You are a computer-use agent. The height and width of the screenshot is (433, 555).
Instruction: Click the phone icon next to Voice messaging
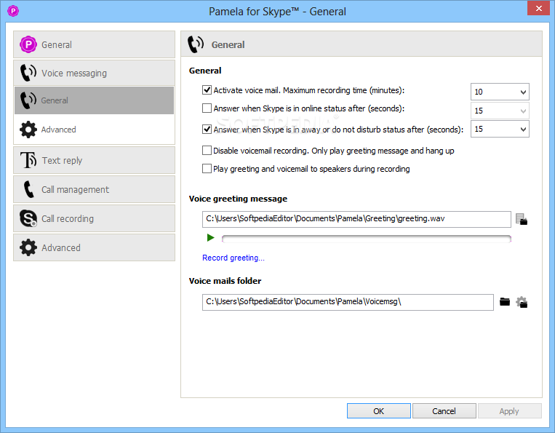click(x=28, y=73)
